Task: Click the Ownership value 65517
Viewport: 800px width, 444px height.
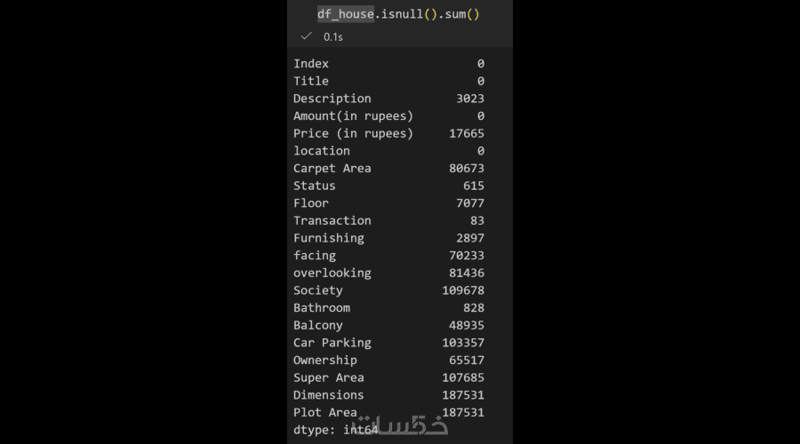Action: coord(467,360)
